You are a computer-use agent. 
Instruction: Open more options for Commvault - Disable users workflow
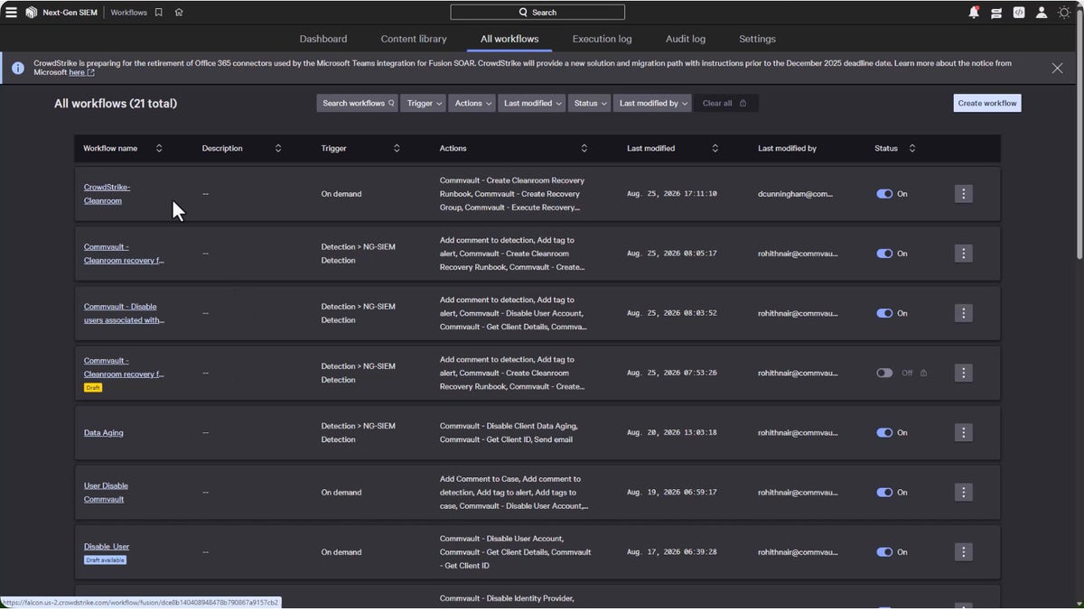(964, 313)
